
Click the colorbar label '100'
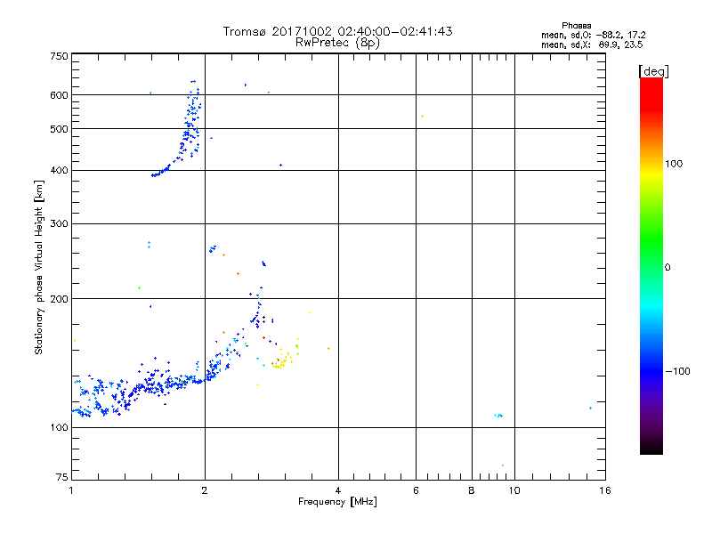pyautogui.click(x=674, y=164)
